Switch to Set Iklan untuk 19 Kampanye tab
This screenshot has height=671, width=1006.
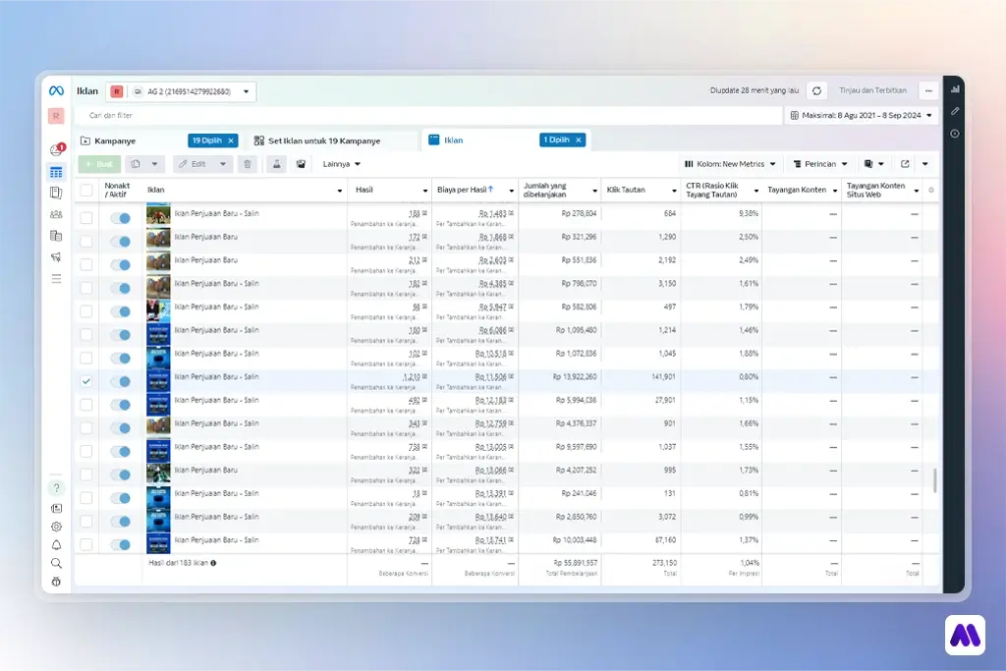coord(323,140)
